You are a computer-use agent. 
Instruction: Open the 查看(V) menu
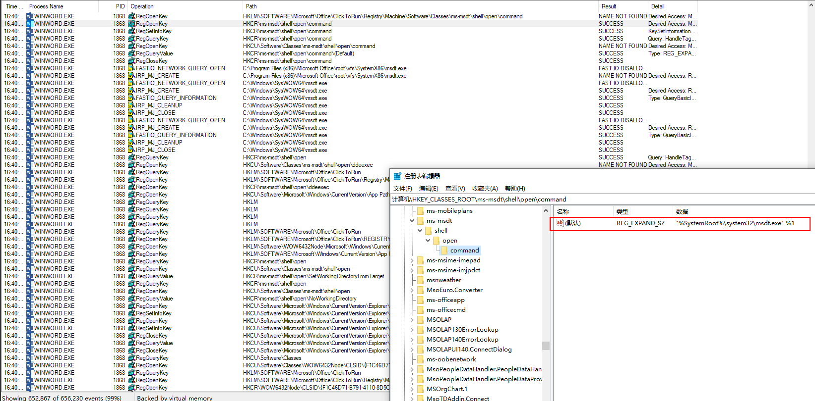coord(455,189)
